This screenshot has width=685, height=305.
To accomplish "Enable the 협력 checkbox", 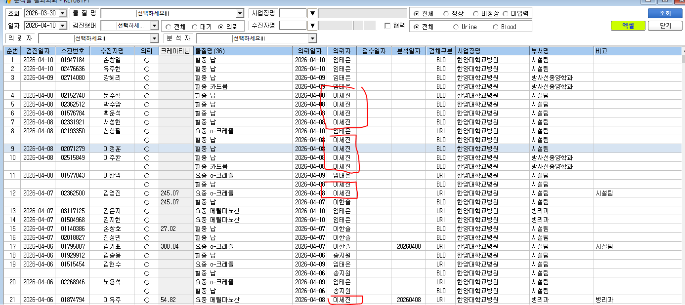I will click(x=387, y=26).
